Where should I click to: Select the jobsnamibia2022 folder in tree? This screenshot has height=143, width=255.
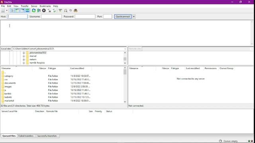[38, 53]
